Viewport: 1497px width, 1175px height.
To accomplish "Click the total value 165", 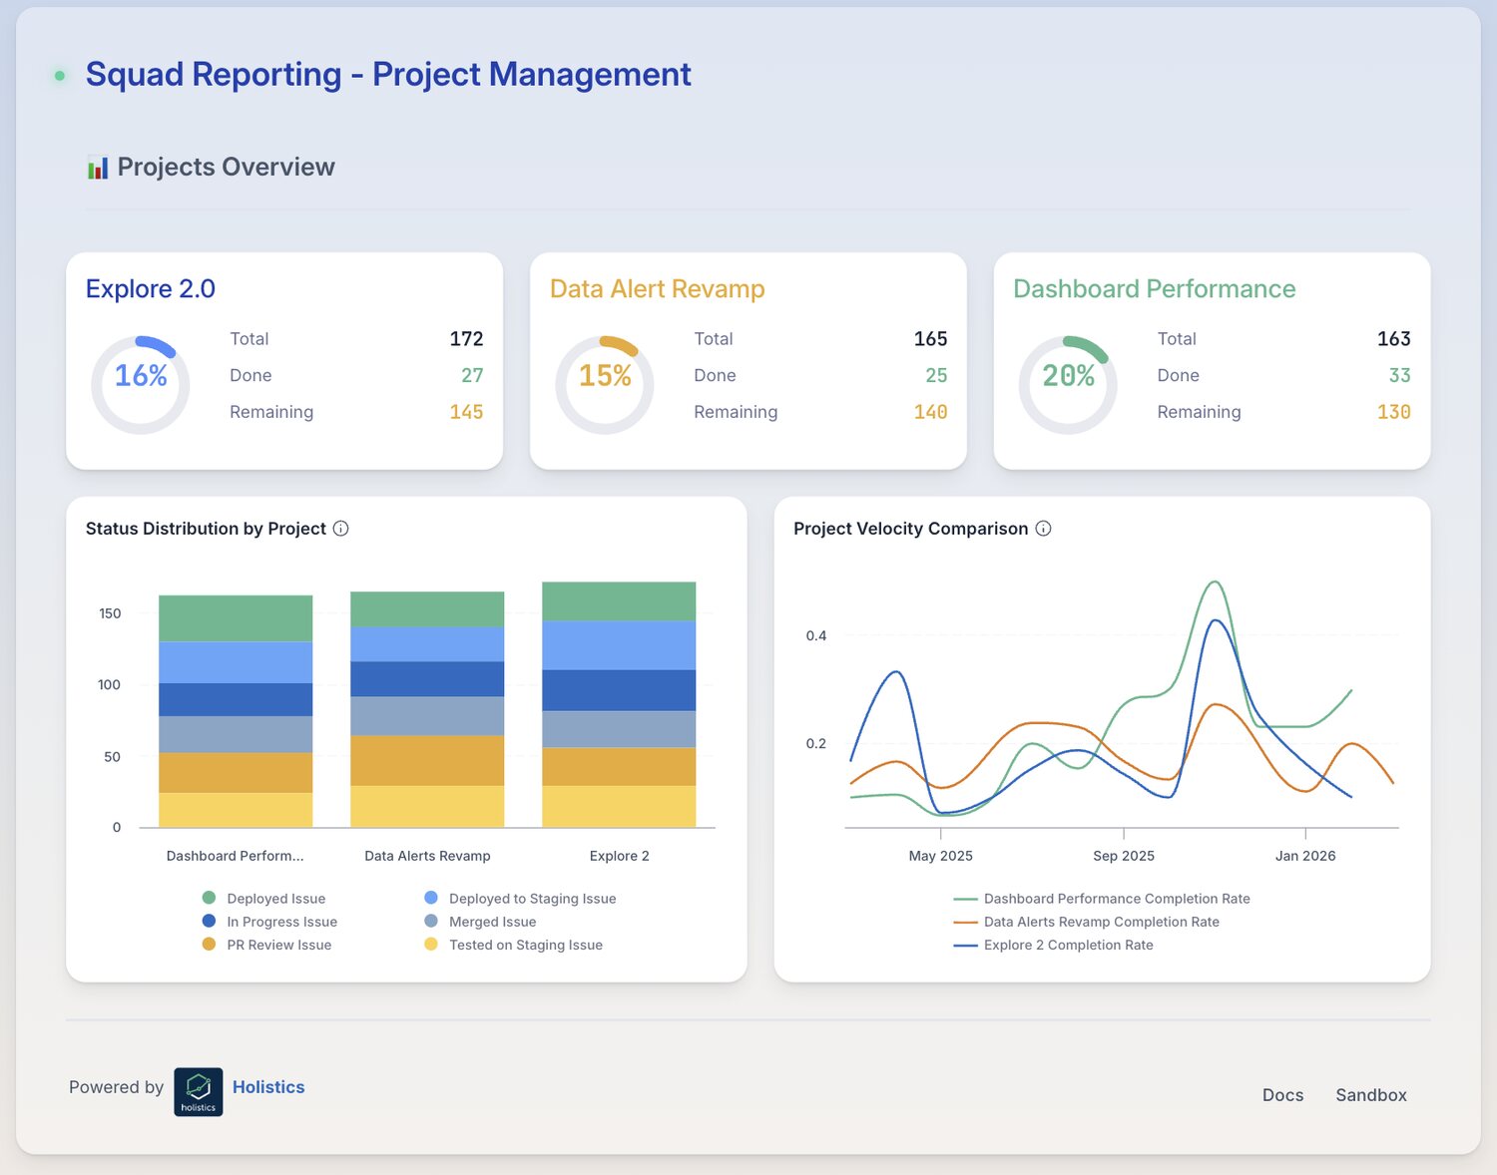I will (x=930, y=339).
